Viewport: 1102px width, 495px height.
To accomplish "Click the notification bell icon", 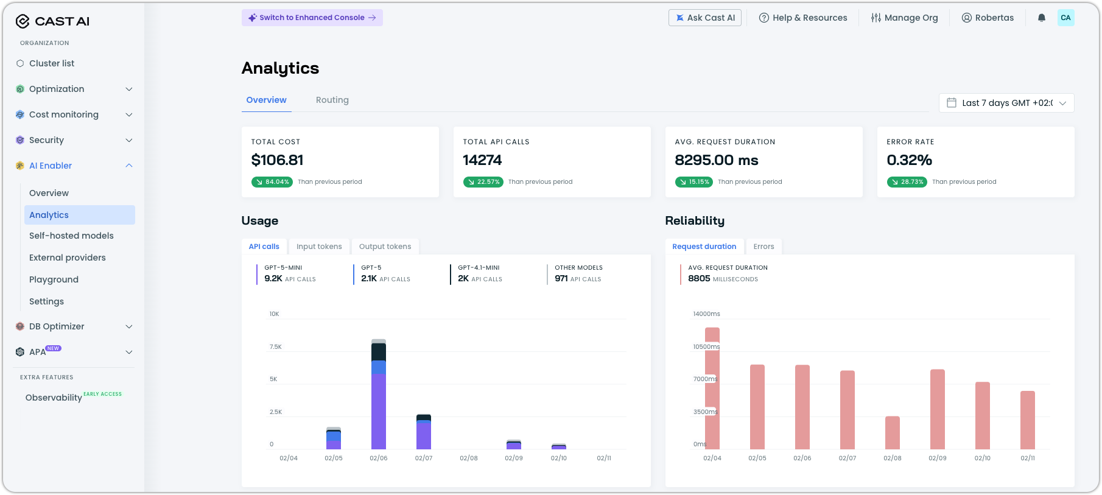I will tap(1042, 18).
